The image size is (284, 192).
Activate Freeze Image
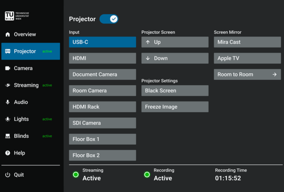point(175,107)
